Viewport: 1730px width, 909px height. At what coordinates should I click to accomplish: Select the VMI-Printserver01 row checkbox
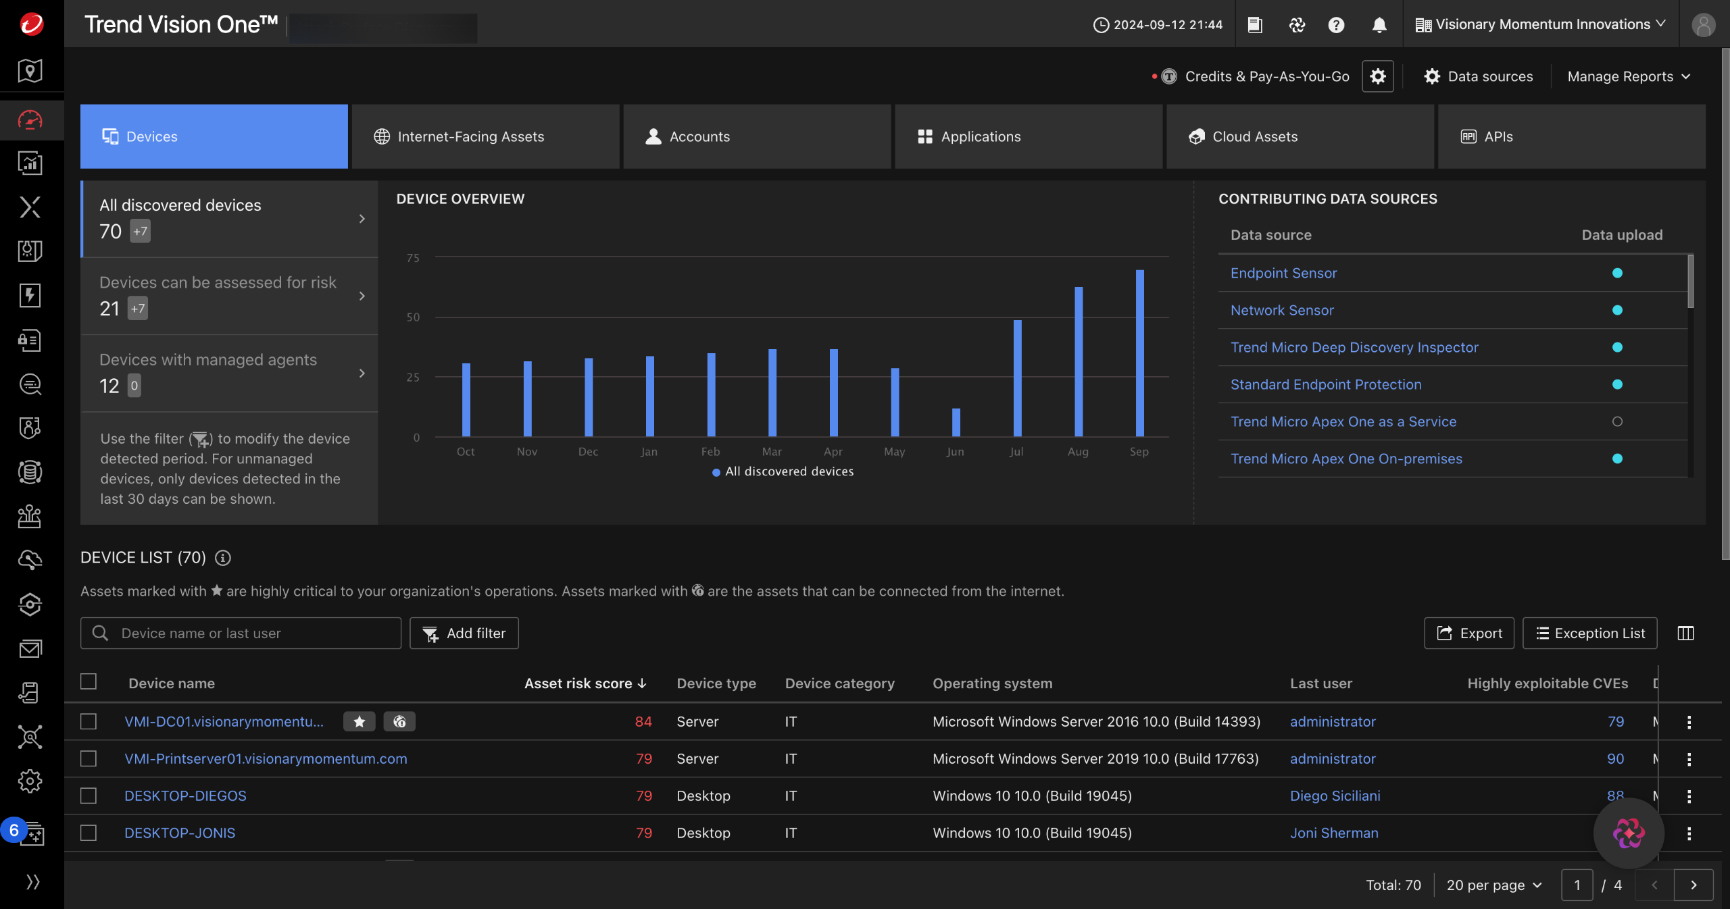click(x=89, y=758)
